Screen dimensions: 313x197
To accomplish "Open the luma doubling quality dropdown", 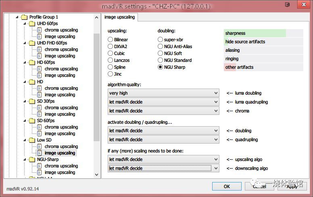I will [x=163, y=93].
